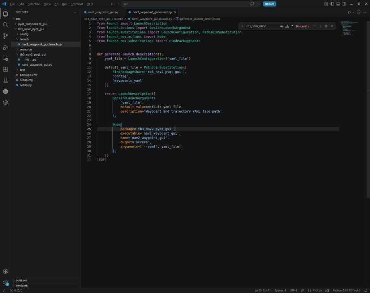
Task: Toggle Match Whole Word in find widget
Action: [x=287, y=26]
